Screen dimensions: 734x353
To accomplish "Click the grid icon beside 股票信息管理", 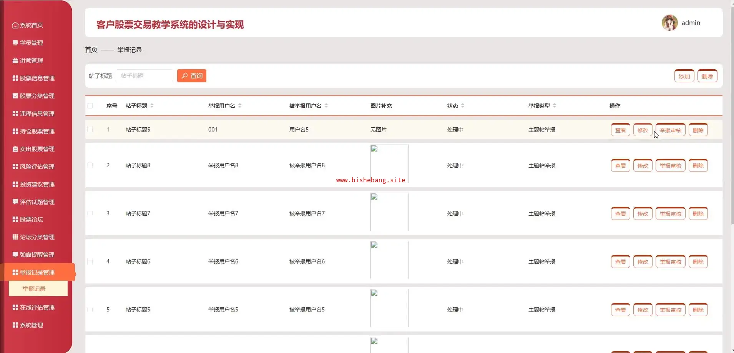I will (15, 78).
